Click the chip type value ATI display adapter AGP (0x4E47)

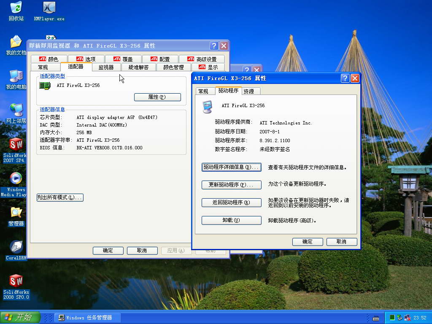tap(117, 117)
